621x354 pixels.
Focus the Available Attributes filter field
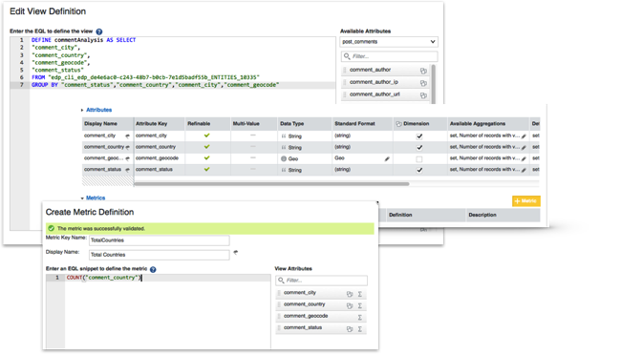[389, 56]
